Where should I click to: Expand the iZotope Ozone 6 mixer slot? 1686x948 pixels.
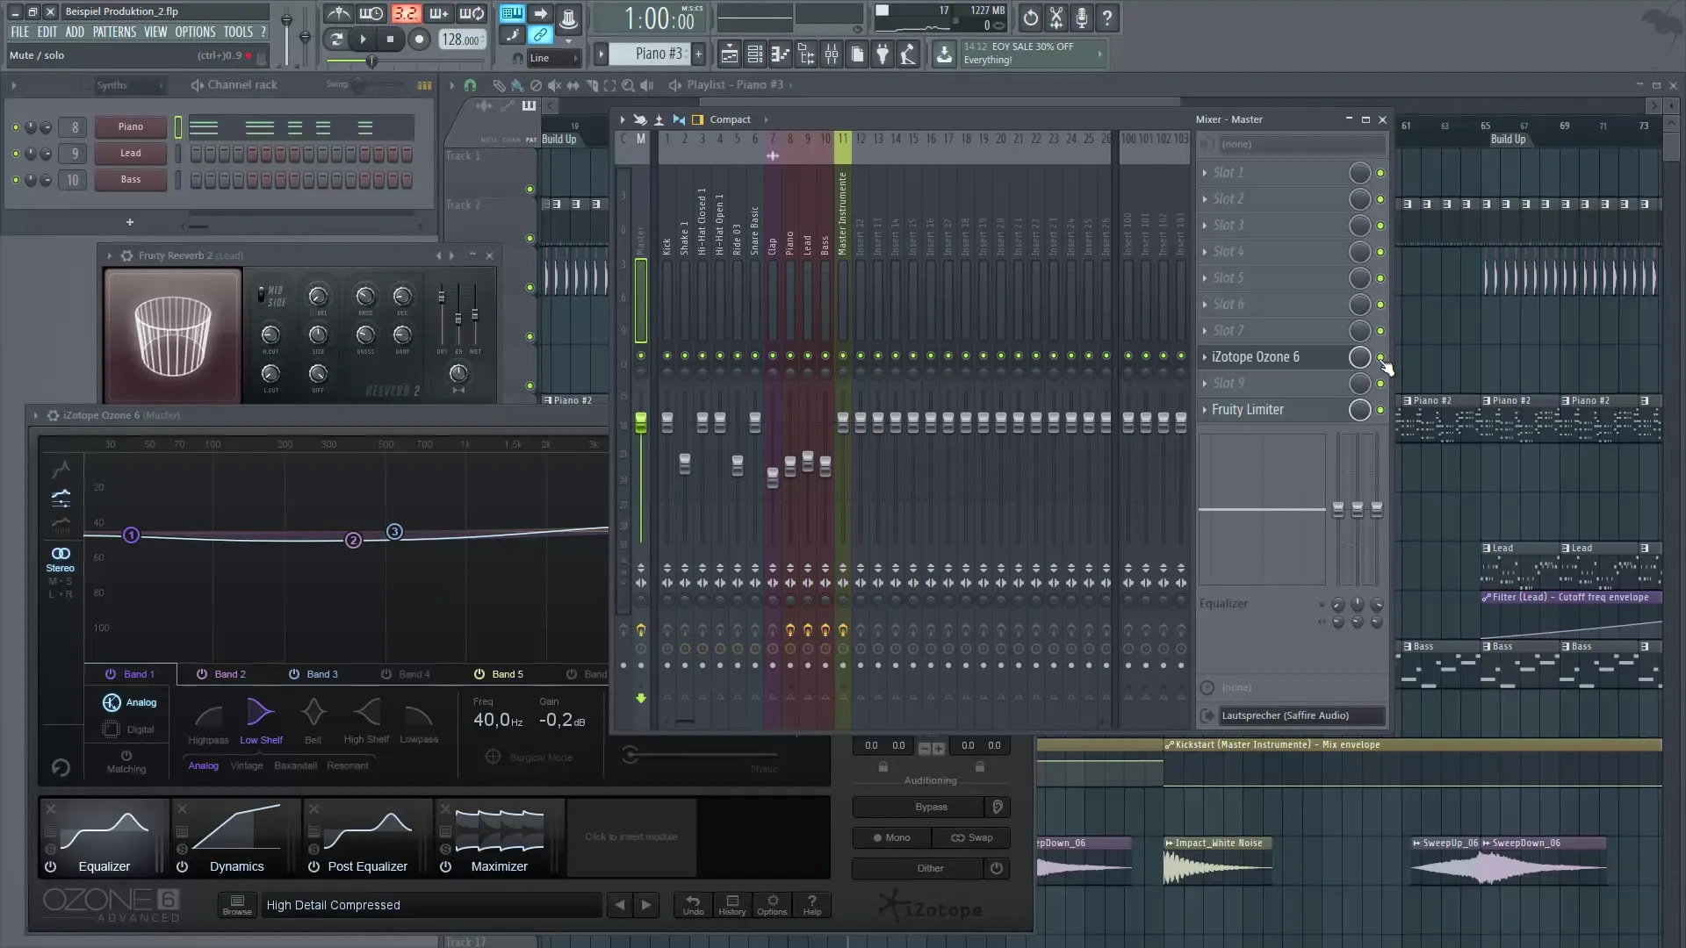1206,357
